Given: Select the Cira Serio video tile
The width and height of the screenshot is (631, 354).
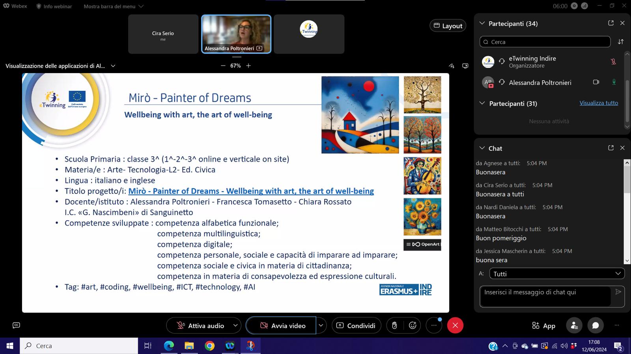Looking at the screenshot, I should click(163, 34).
